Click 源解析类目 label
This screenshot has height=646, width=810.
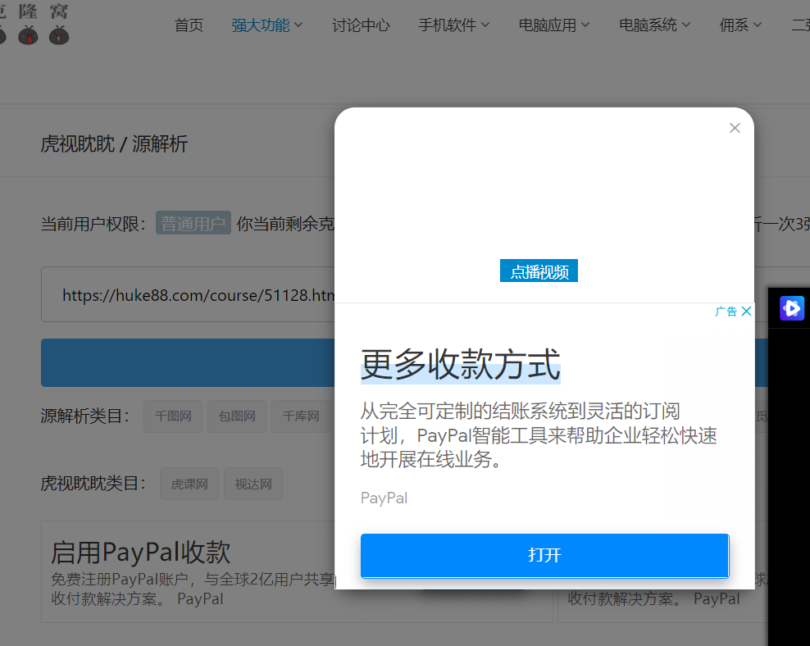(84, 416)
